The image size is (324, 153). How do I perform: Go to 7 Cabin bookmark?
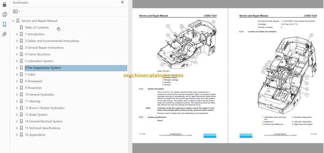(x=30, y=74)
